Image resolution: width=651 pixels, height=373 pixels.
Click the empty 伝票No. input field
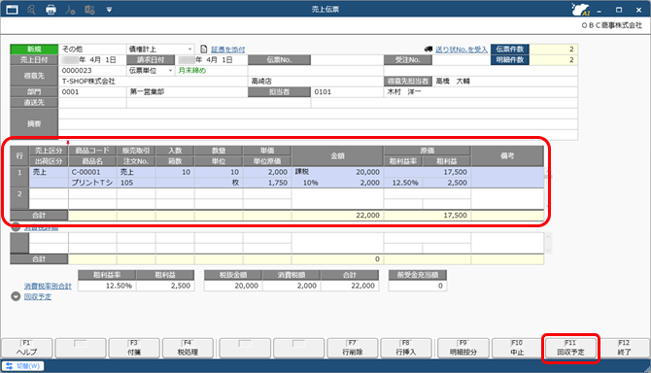347,60
